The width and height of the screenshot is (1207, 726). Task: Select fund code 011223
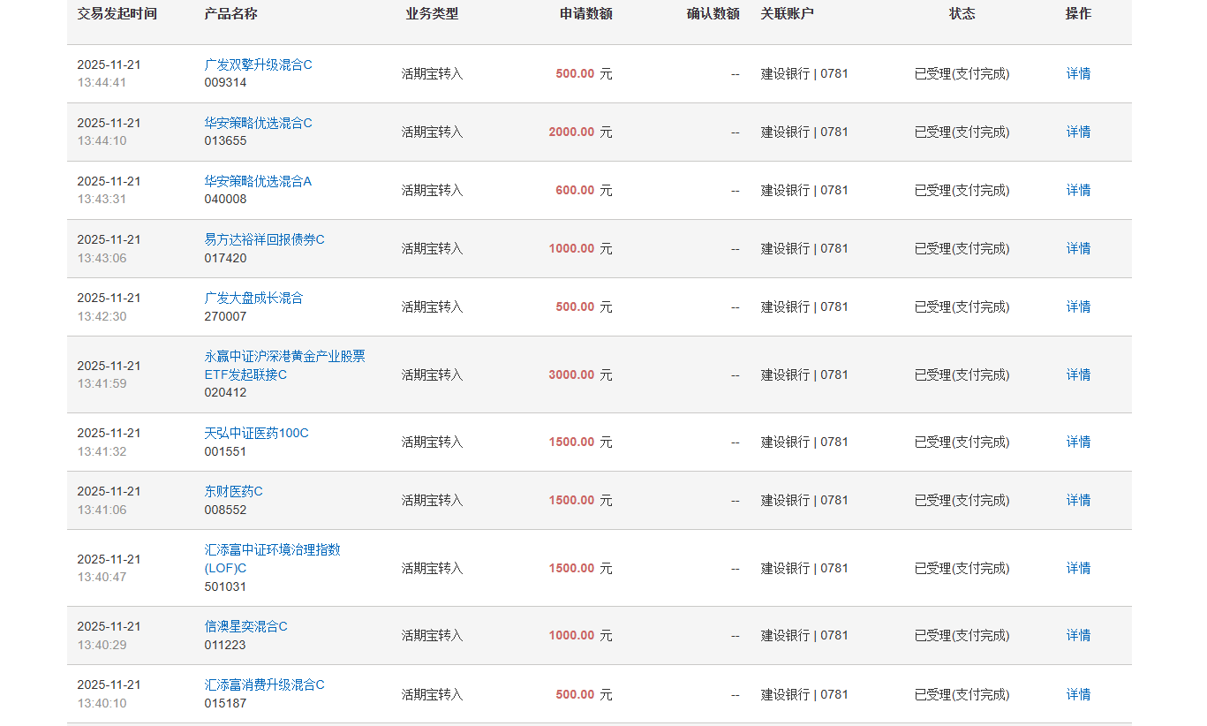point(225,645)
